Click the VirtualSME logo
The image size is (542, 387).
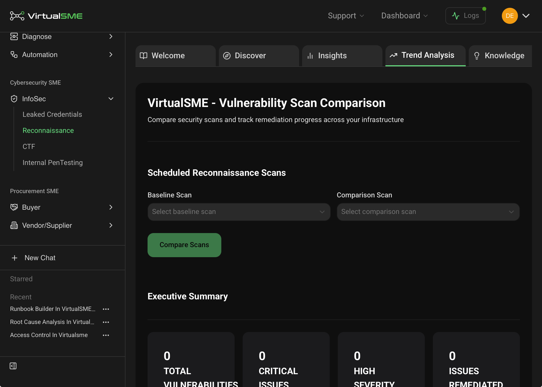[46, 16]
